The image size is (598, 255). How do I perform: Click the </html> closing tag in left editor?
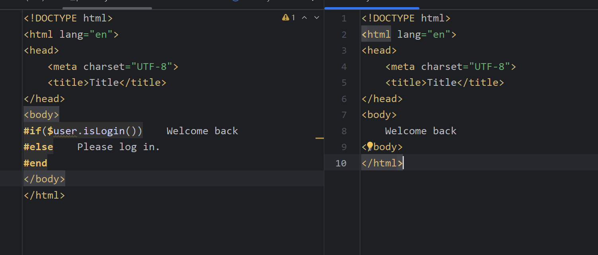click(44, 195)
